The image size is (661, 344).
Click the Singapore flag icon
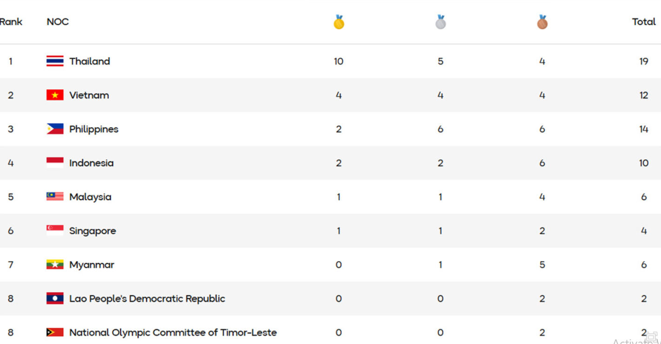click(55, 231)
